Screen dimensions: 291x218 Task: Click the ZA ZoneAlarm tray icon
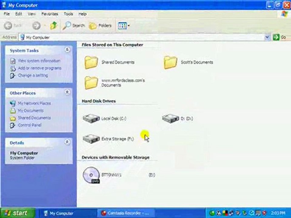[219, 213]
